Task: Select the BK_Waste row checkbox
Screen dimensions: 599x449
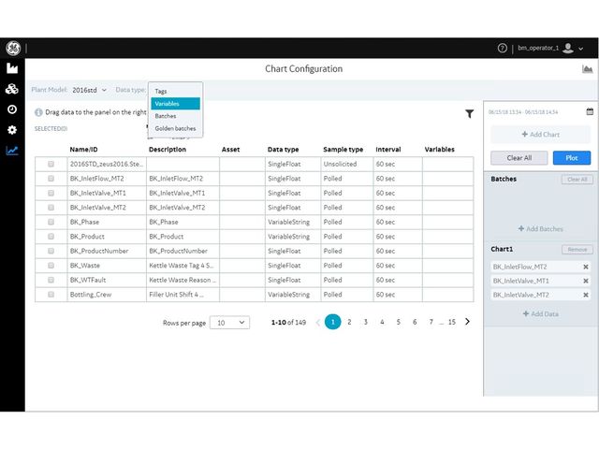Action: point(51,266)
